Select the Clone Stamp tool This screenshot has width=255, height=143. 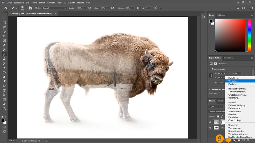tap(4, 59)
